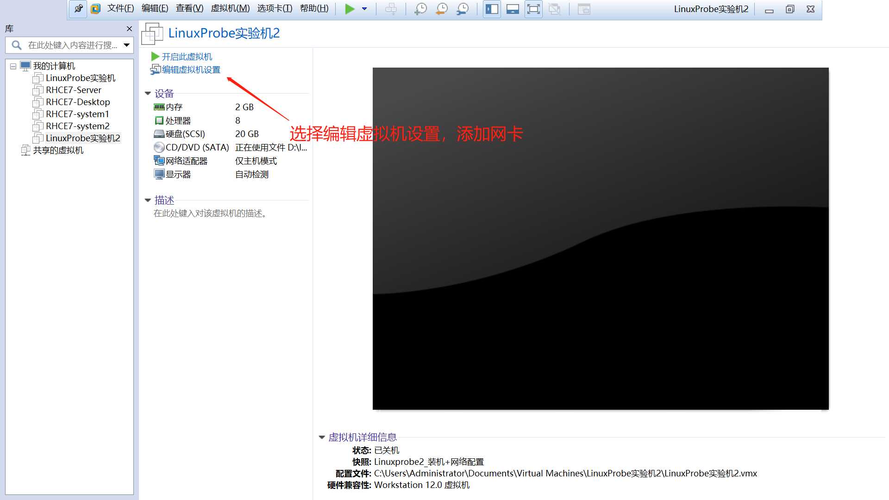Select LinuxProbe实验机 in library tree
The width and height of the screenshot is (889, 500).
click(x=79, y=77)
